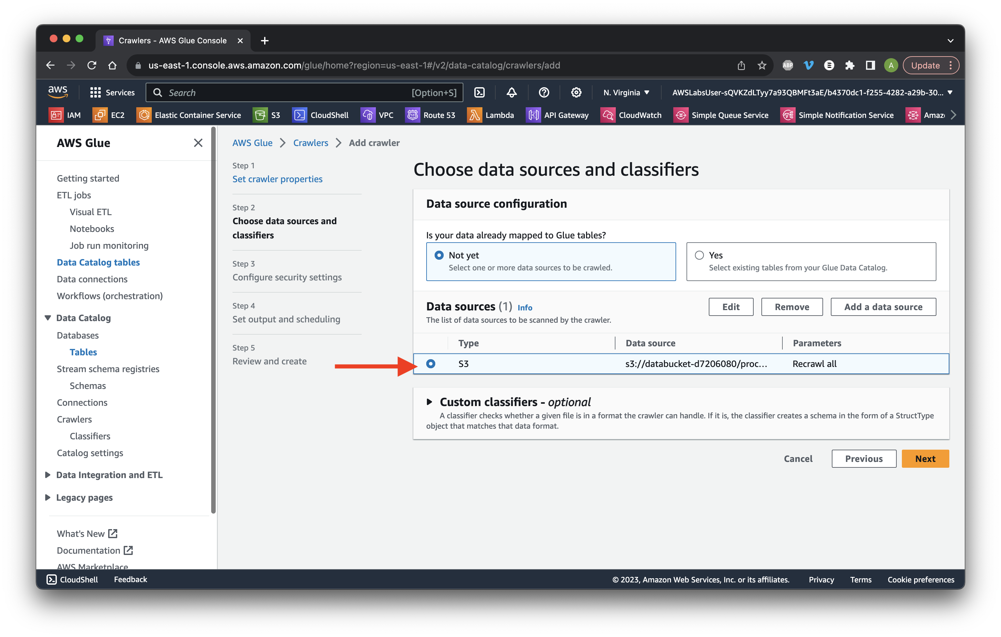
Task: Open the settings gear in AWS nav
Action: tap(576, 92)
